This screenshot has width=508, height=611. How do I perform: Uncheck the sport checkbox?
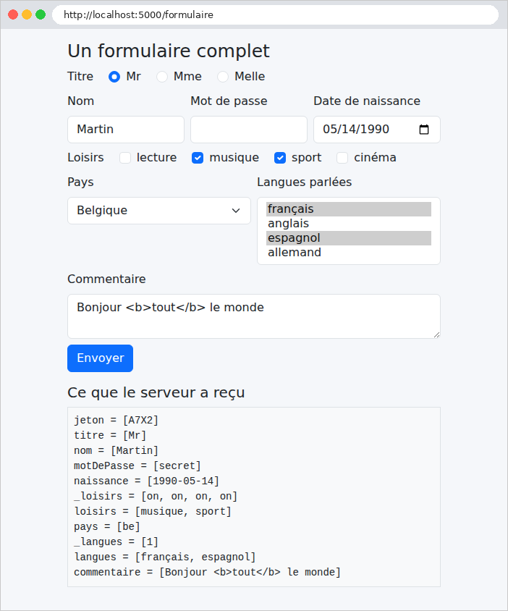point(280,158)
